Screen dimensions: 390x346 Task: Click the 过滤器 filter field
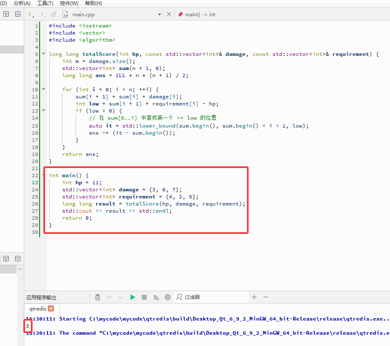point(211,297)
